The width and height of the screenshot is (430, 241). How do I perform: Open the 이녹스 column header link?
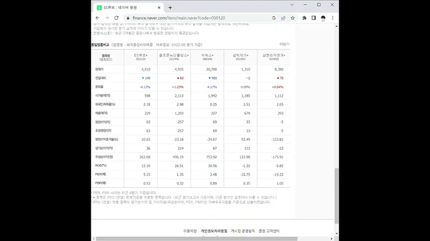tap(207, 57)
